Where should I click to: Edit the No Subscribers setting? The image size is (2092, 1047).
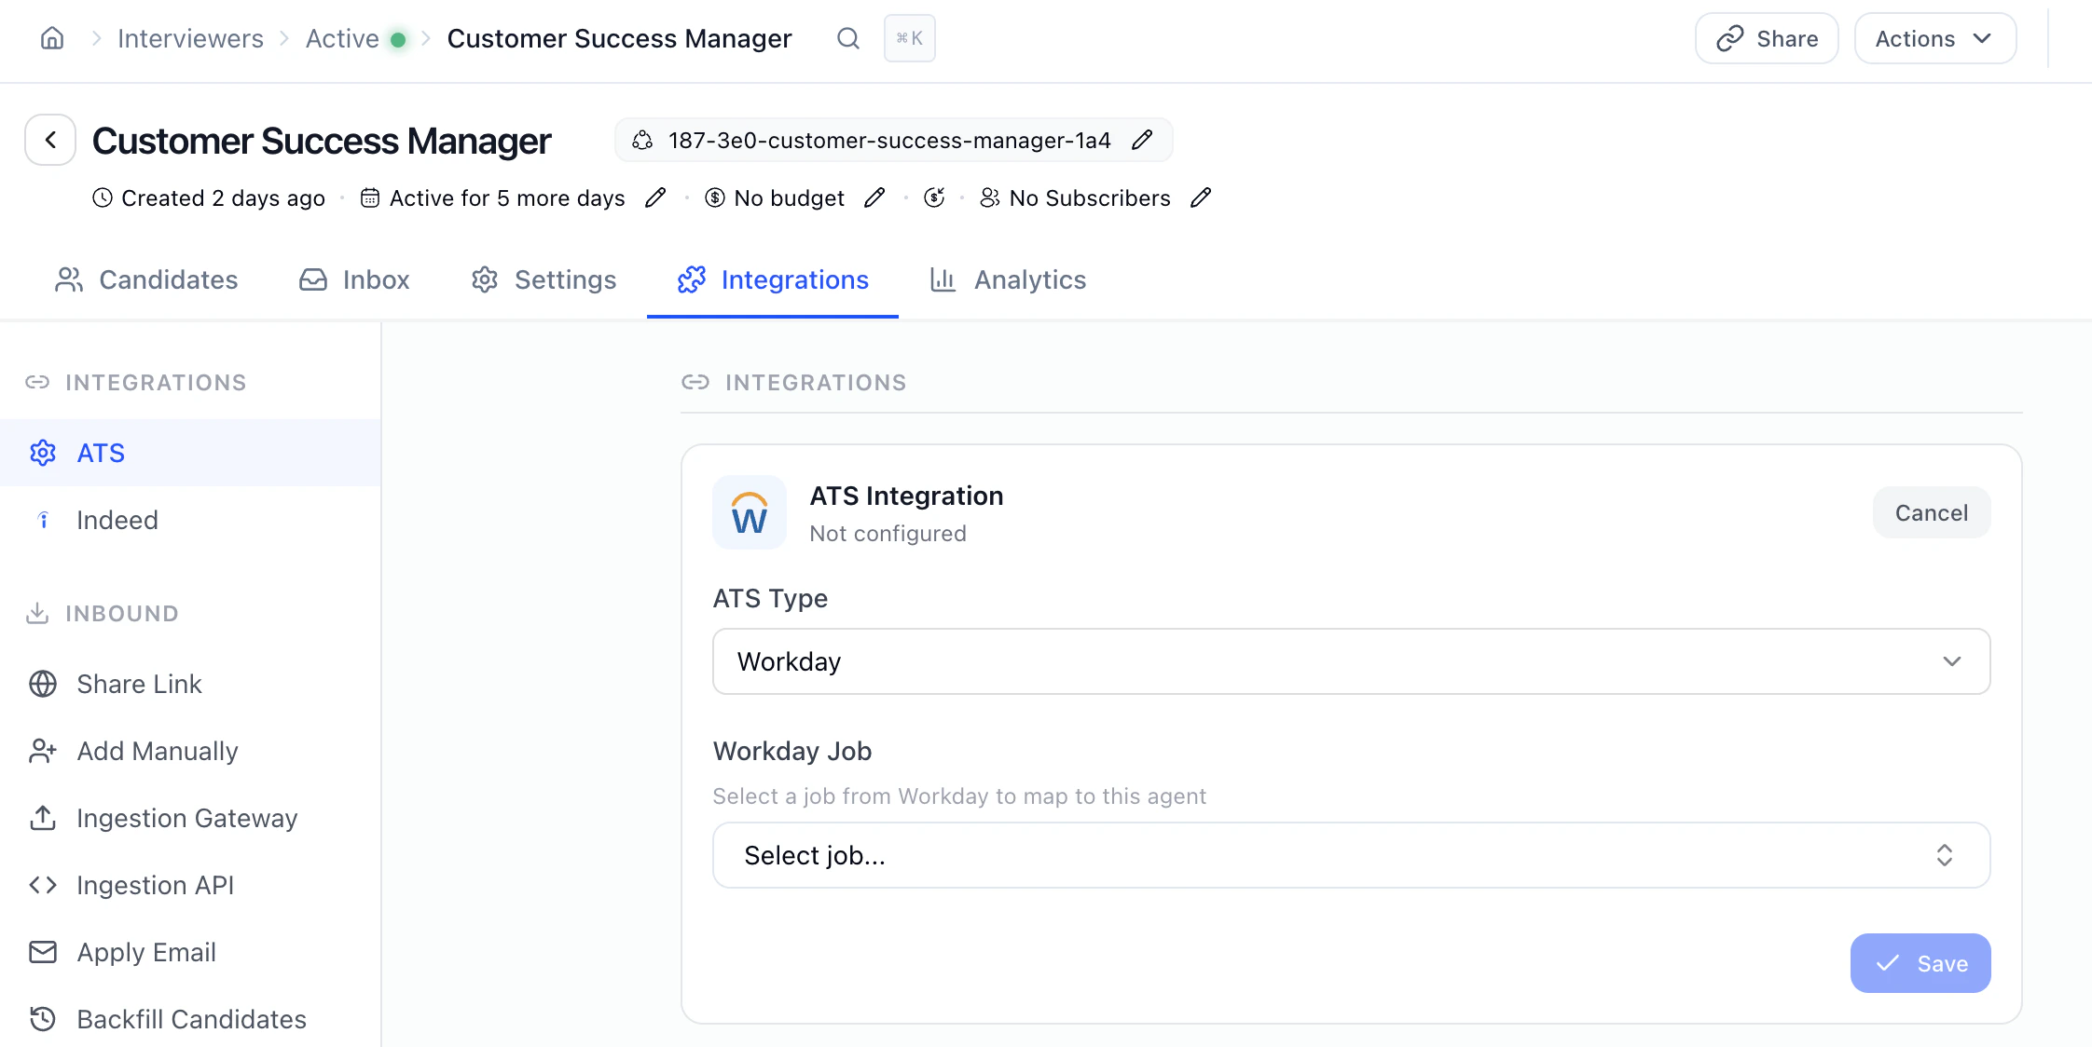pos(1201,197)
